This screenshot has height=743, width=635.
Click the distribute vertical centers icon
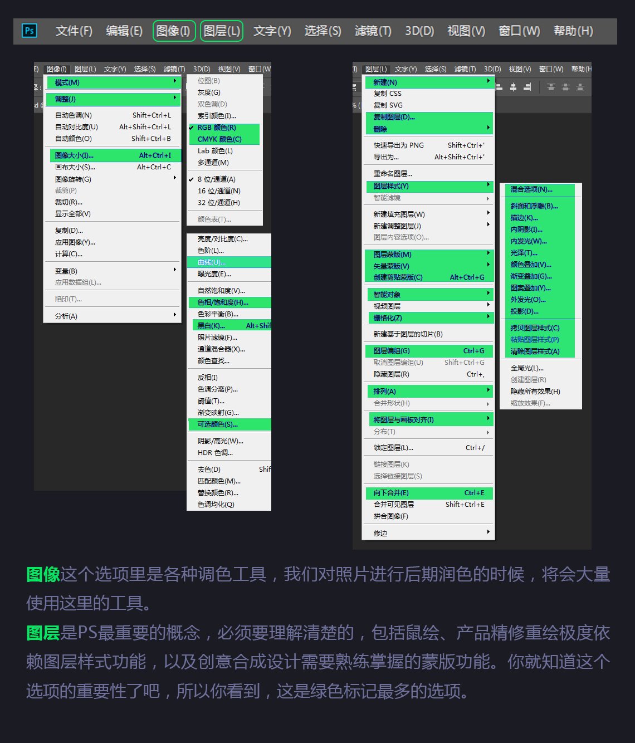pos(565,87)
